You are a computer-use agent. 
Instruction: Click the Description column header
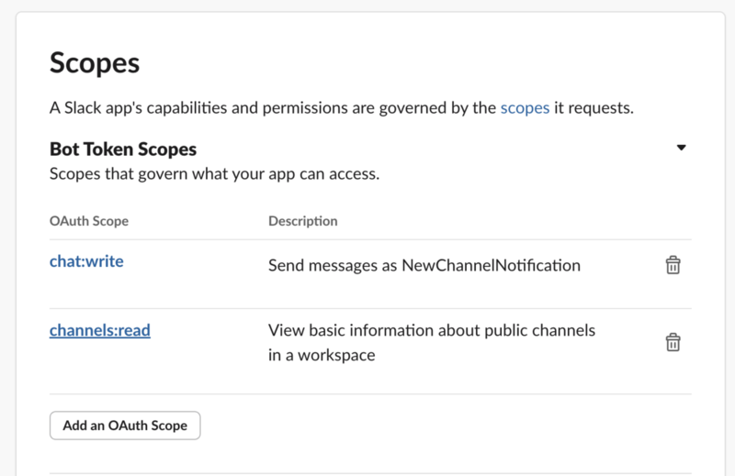303,221
